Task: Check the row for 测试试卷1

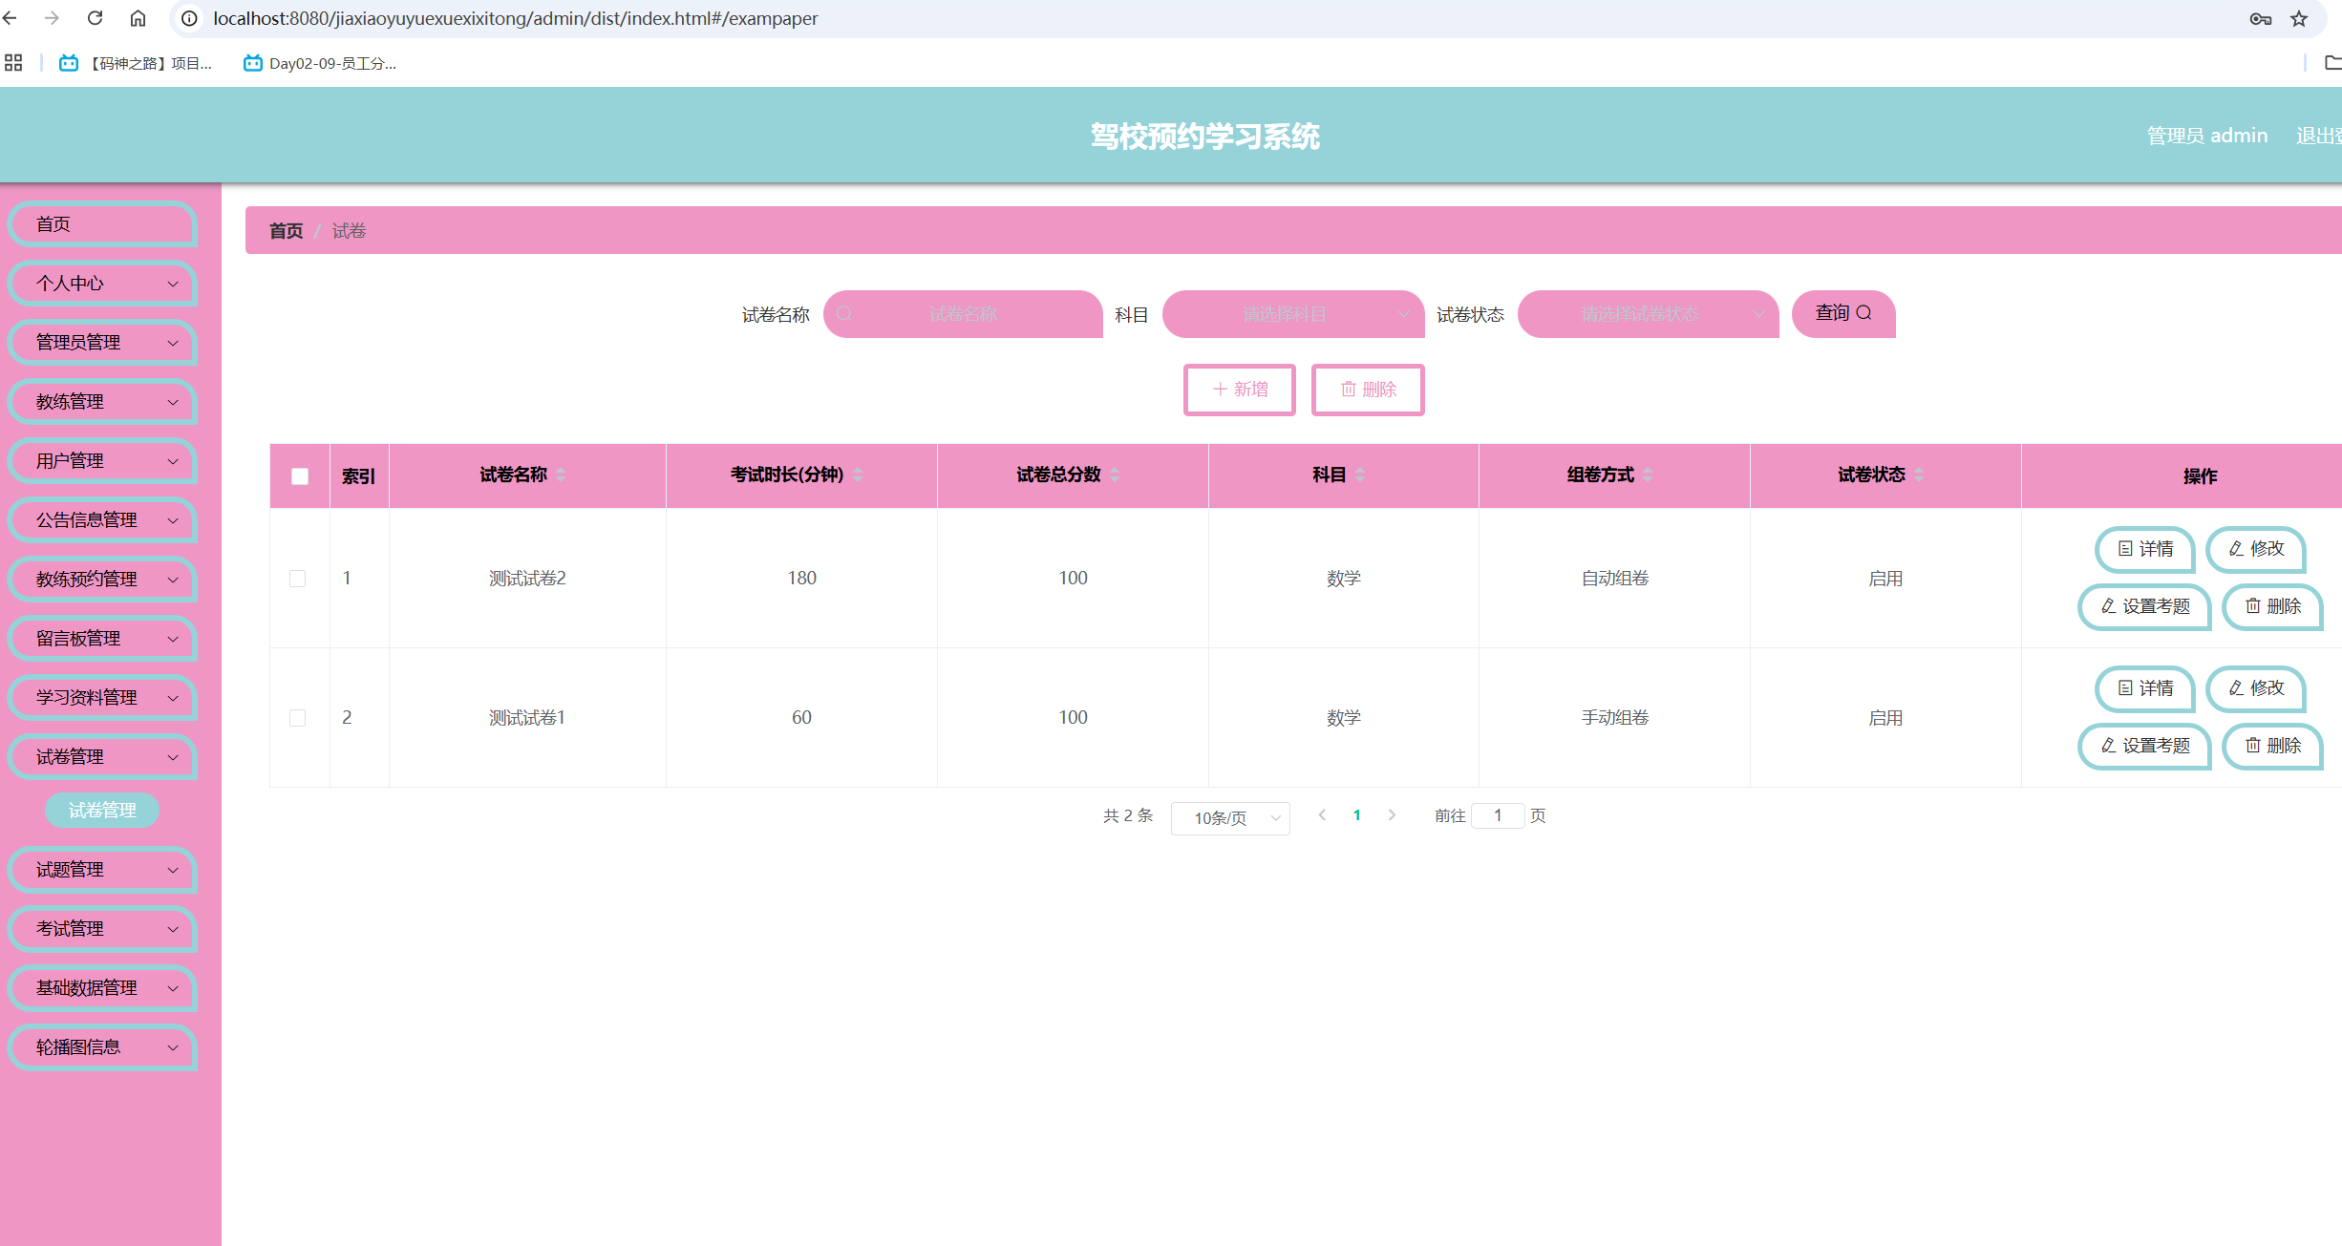Action: (x=298, y=718)
